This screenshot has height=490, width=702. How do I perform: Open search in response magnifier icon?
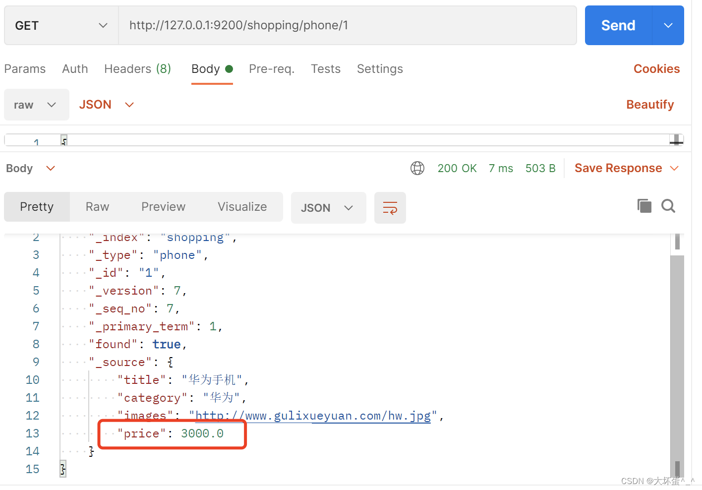[668, 206]
